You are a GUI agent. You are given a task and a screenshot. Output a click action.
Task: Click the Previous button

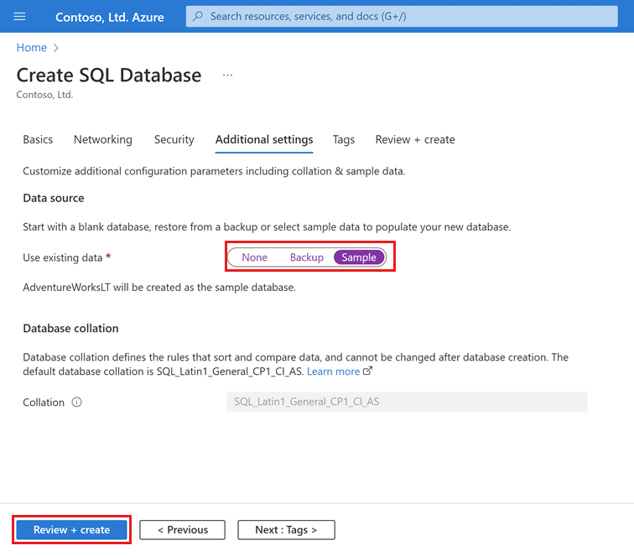(182, 530)
